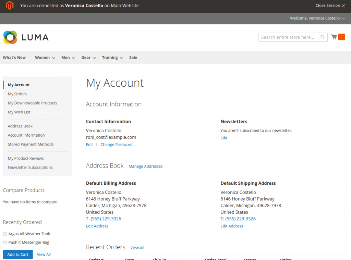Open Stored Payment Methods
The width and height of the screenshot is (351, 260).
(31, 144)
